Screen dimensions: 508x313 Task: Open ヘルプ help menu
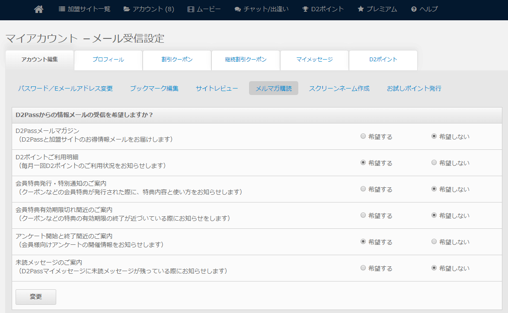[x=425, y=9]
